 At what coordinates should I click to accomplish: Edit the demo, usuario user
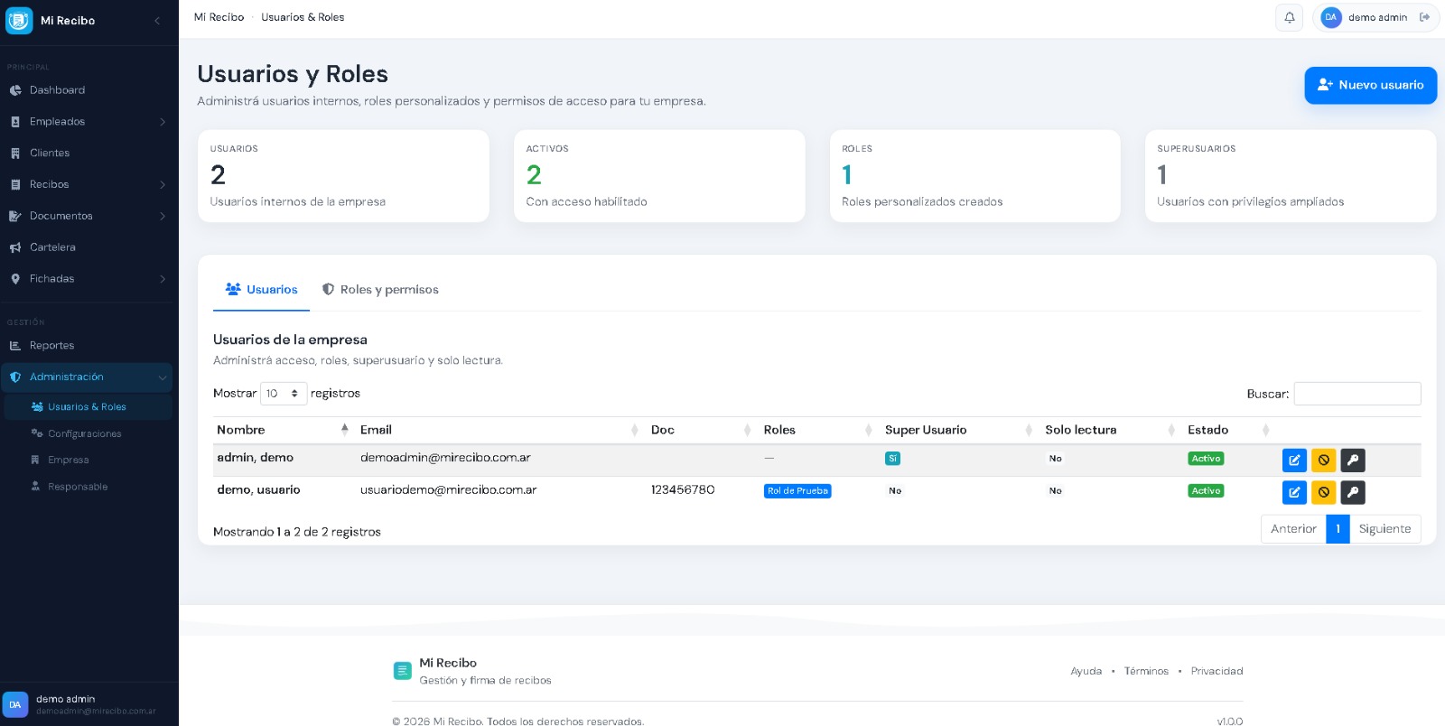pyautogui.click(x=1294, y=492)
